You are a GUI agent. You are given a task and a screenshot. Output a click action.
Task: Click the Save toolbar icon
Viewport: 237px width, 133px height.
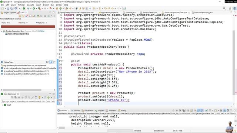(x=8, y=8)
